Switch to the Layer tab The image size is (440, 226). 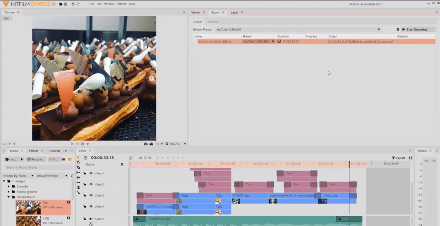point(234,13)
